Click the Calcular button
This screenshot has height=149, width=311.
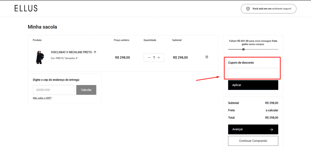tap(86, 90)
